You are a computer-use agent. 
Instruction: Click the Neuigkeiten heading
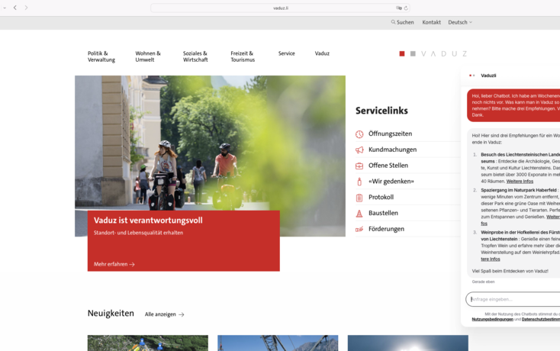pyautogui.click(x=111, y=313)
